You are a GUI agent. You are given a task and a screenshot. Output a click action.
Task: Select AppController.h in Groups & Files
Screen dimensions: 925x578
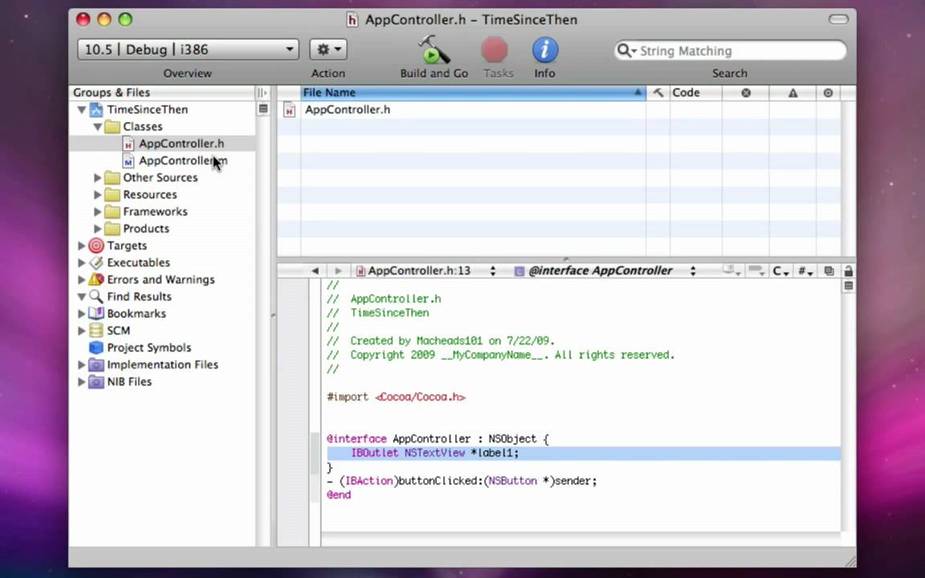181,144
